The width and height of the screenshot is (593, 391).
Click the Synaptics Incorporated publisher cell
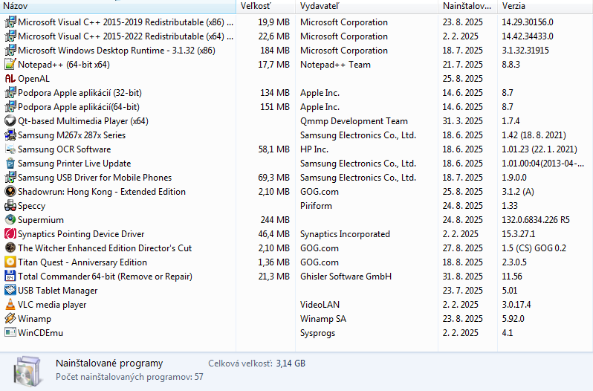(x=345, y=234)
